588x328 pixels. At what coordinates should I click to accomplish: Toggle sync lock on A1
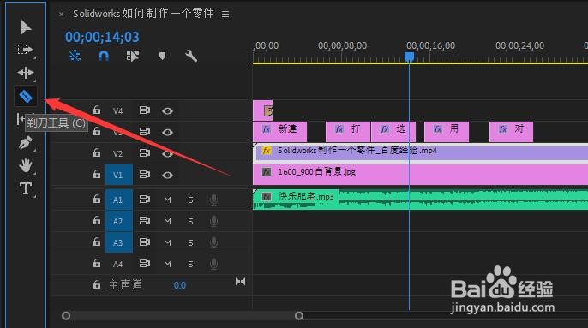[x=144, y=200]
